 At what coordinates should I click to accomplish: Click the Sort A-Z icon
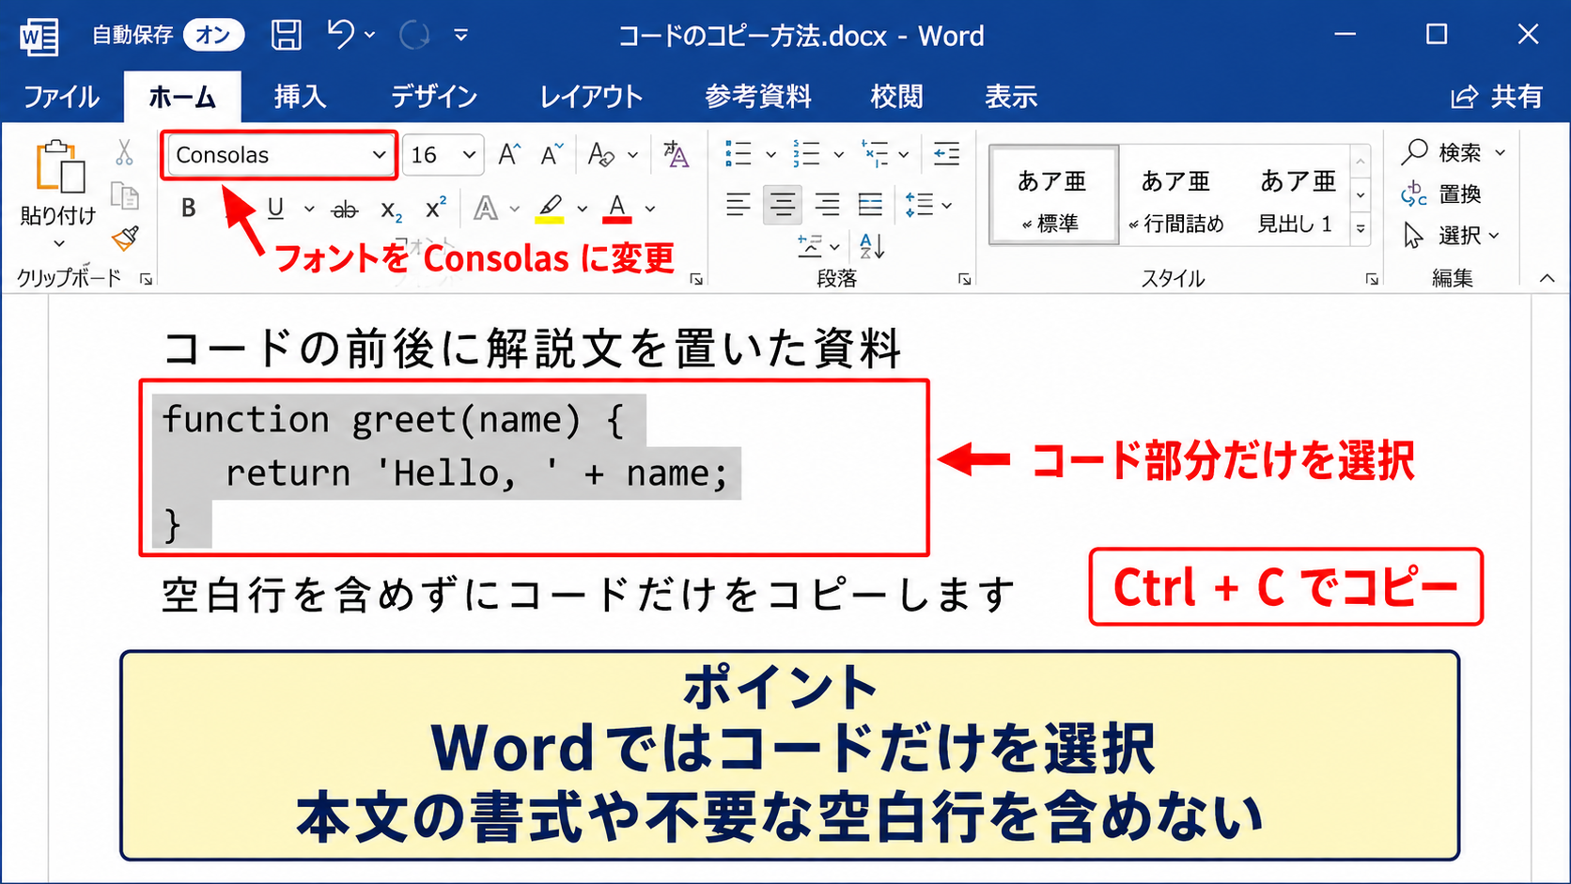coord(872,246)
